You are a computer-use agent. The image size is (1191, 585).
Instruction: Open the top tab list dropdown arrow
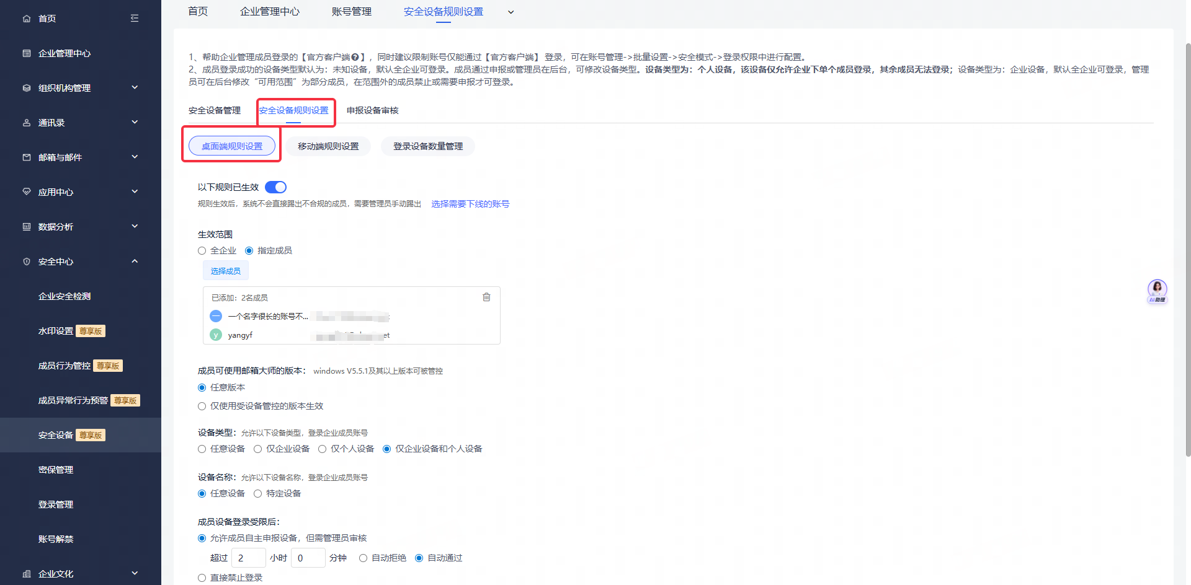point(511,12)
